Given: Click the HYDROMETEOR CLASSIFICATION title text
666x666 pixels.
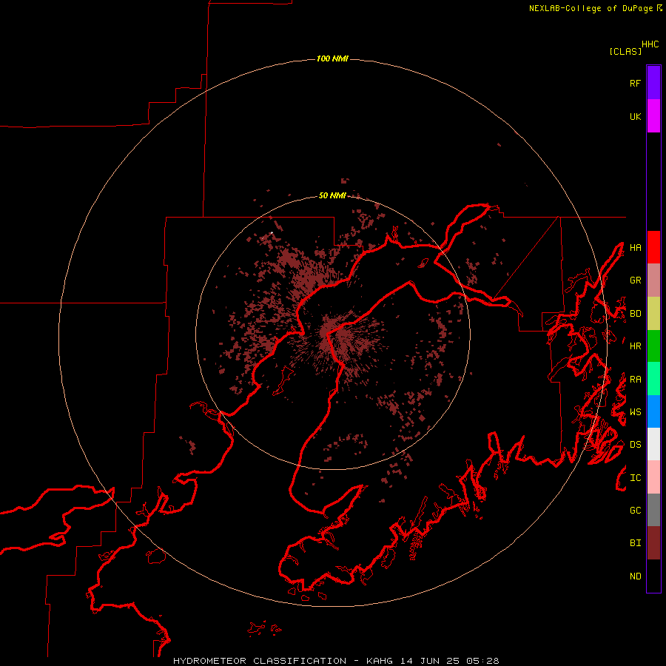Looking at the screenshot, I should (x=260, y=661).
